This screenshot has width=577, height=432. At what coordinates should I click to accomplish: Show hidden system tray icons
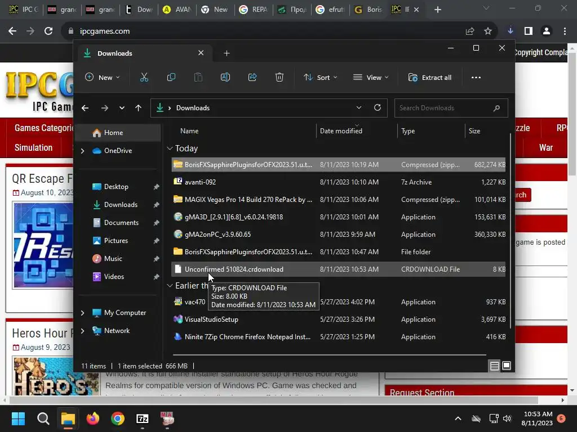click(x=458, y=418)
